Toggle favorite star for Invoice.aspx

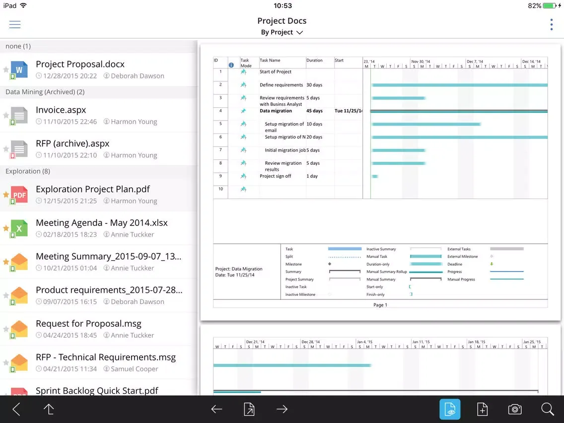pyautogui.click(x=6, y=115)
